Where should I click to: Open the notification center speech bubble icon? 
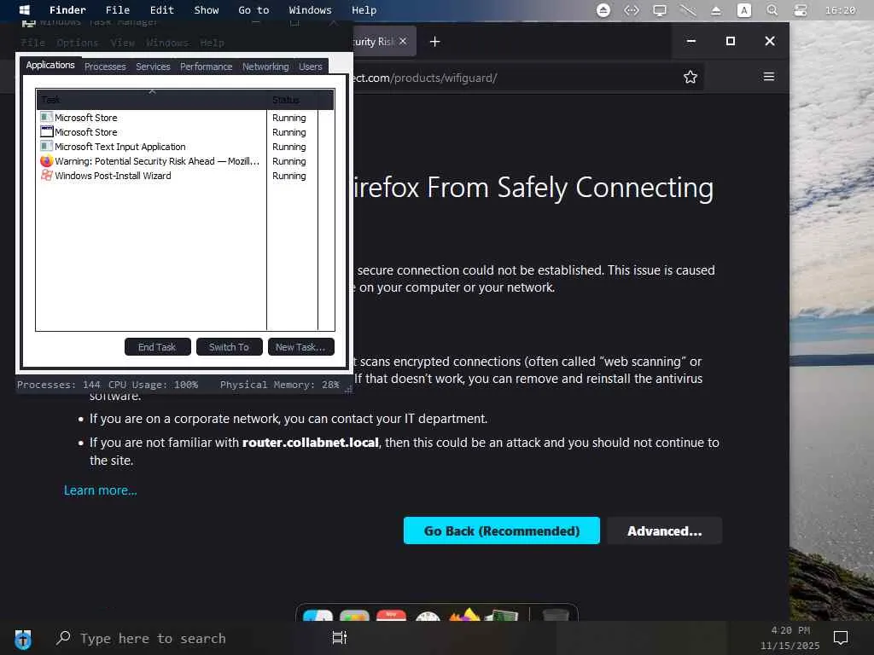click(x=841, y=638)
